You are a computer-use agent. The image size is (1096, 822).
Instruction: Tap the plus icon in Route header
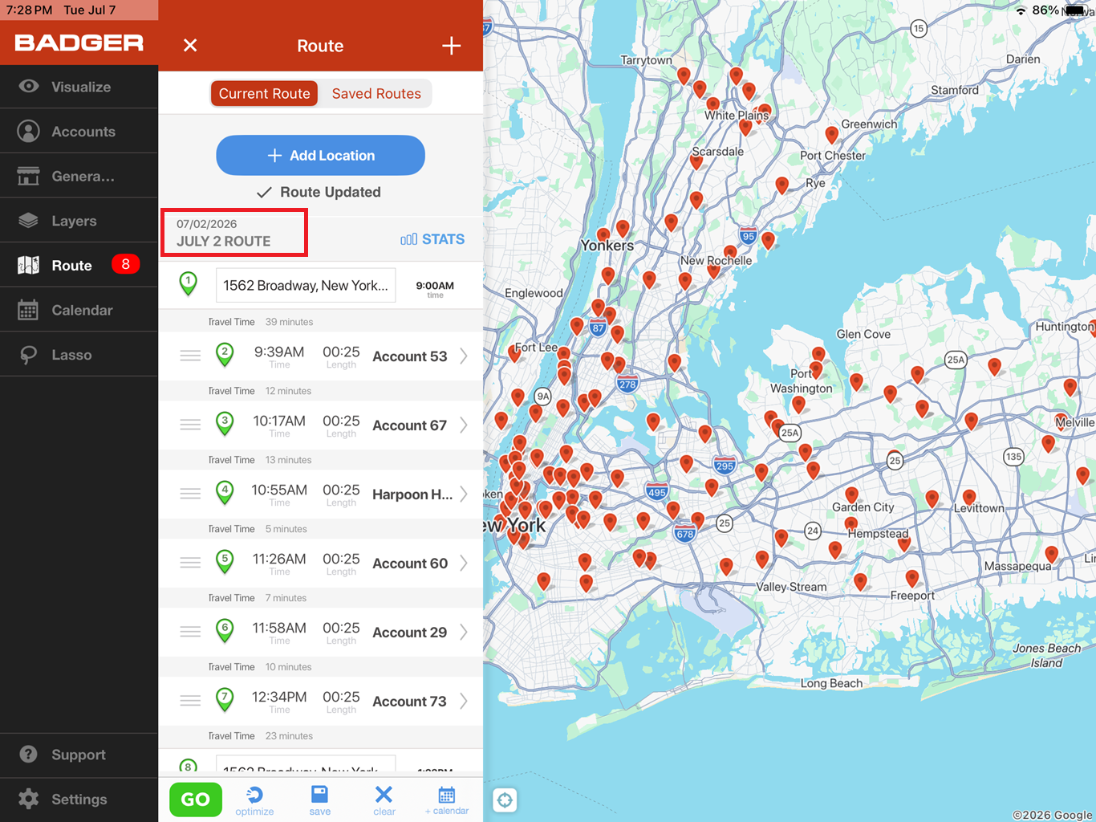452,46
